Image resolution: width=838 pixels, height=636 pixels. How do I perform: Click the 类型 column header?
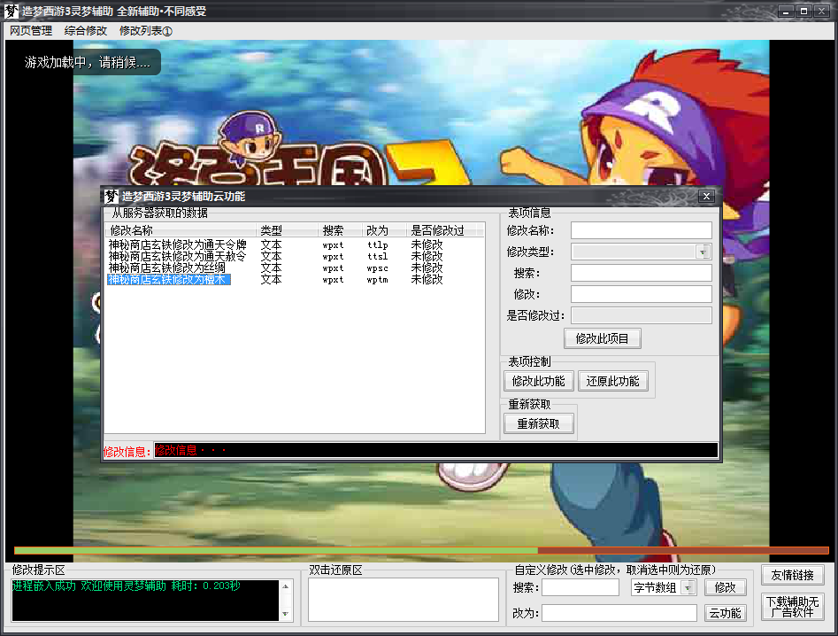pyautogui.click(x=287, y=230)
